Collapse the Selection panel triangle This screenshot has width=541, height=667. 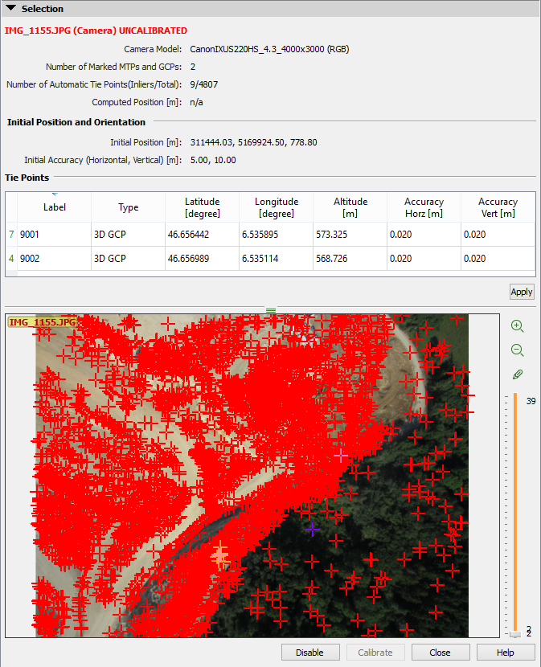point(10,9)
